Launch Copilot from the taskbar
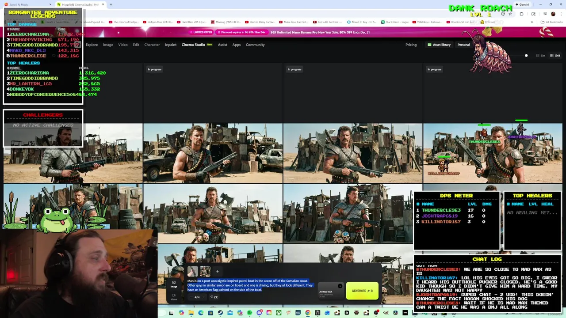The height and width of the screenshot is (318, 566). [x=181, y=313]
